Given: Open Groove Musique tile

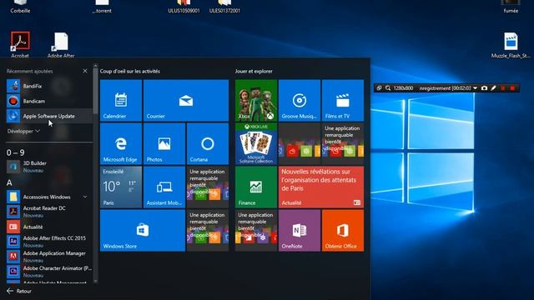Looking at the screenshot, I should (x=300, y=100).
